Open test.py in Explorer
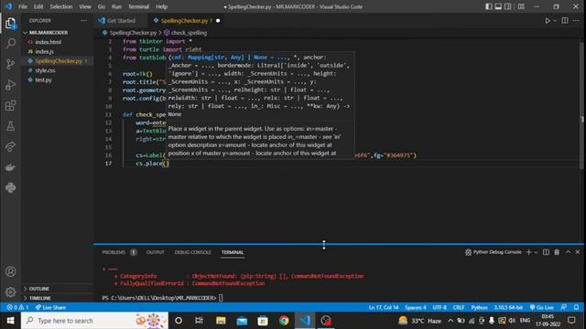This screenshot has height=329, width=586. 43,80
